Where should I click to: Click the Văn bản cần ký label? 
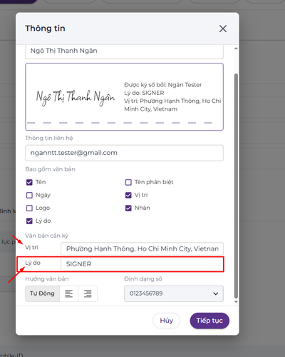[47, 236]
